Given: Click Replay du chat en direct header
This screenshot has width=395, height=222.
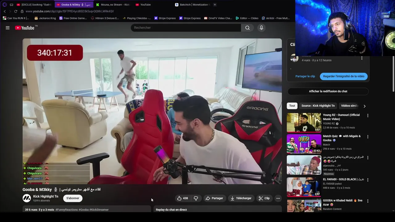Looking at the screenshot, I should point(171,210).
